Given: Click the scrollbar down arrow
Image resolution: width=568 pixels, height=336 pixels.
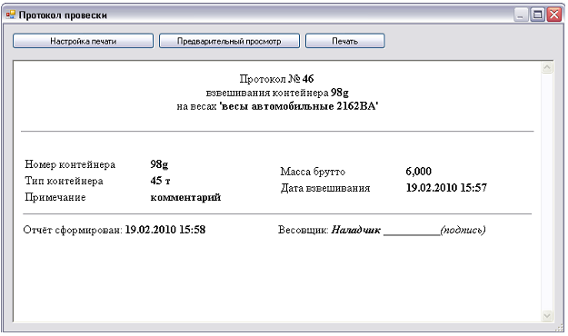Looking at the screenshot, I should [547, 316].
